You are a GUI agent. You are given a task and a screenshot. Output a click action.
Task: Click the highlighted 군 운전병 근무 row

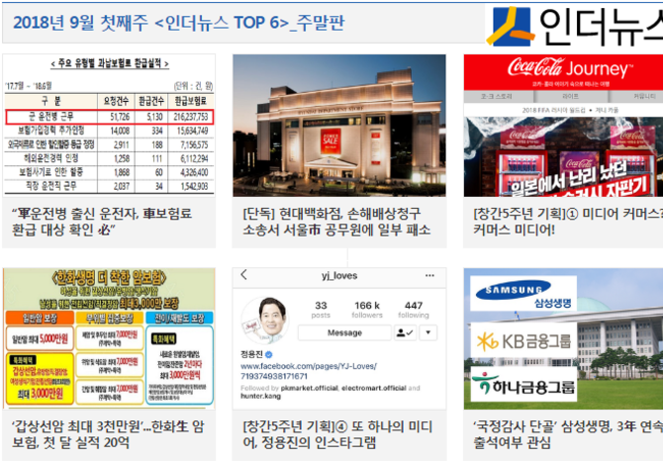point(110,117)
